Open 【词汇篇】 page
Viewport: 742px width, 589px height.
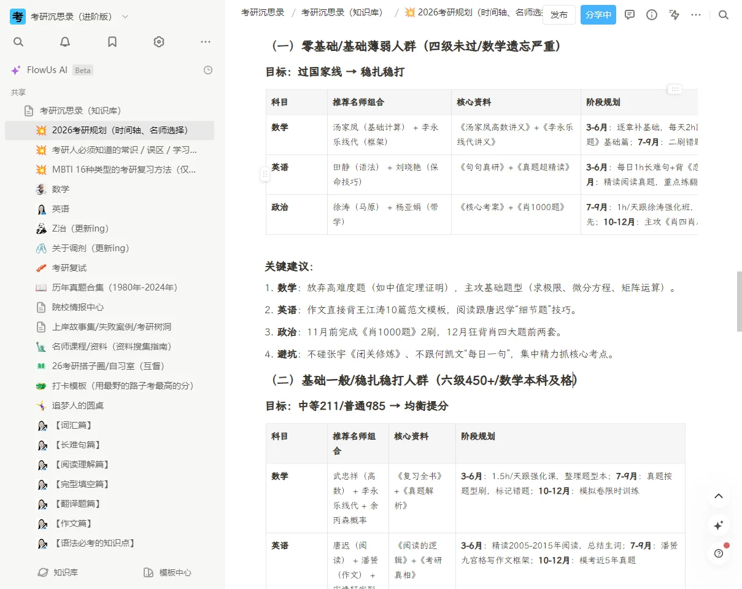pyautogui.click(x=109, y=425)
